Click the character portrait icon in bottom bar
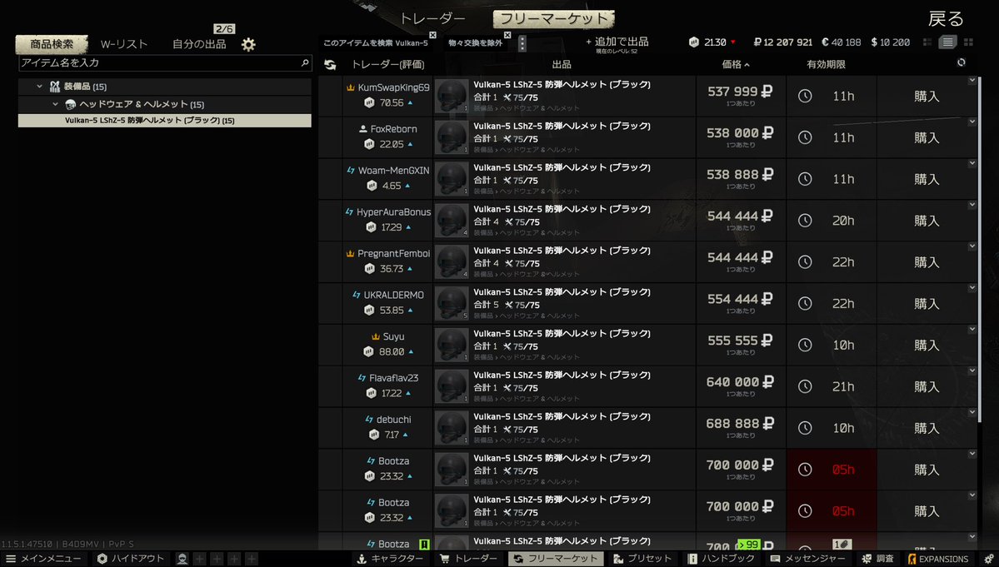Screen dimensions: 999x567 pyautogui.click(x=182, y=559)
